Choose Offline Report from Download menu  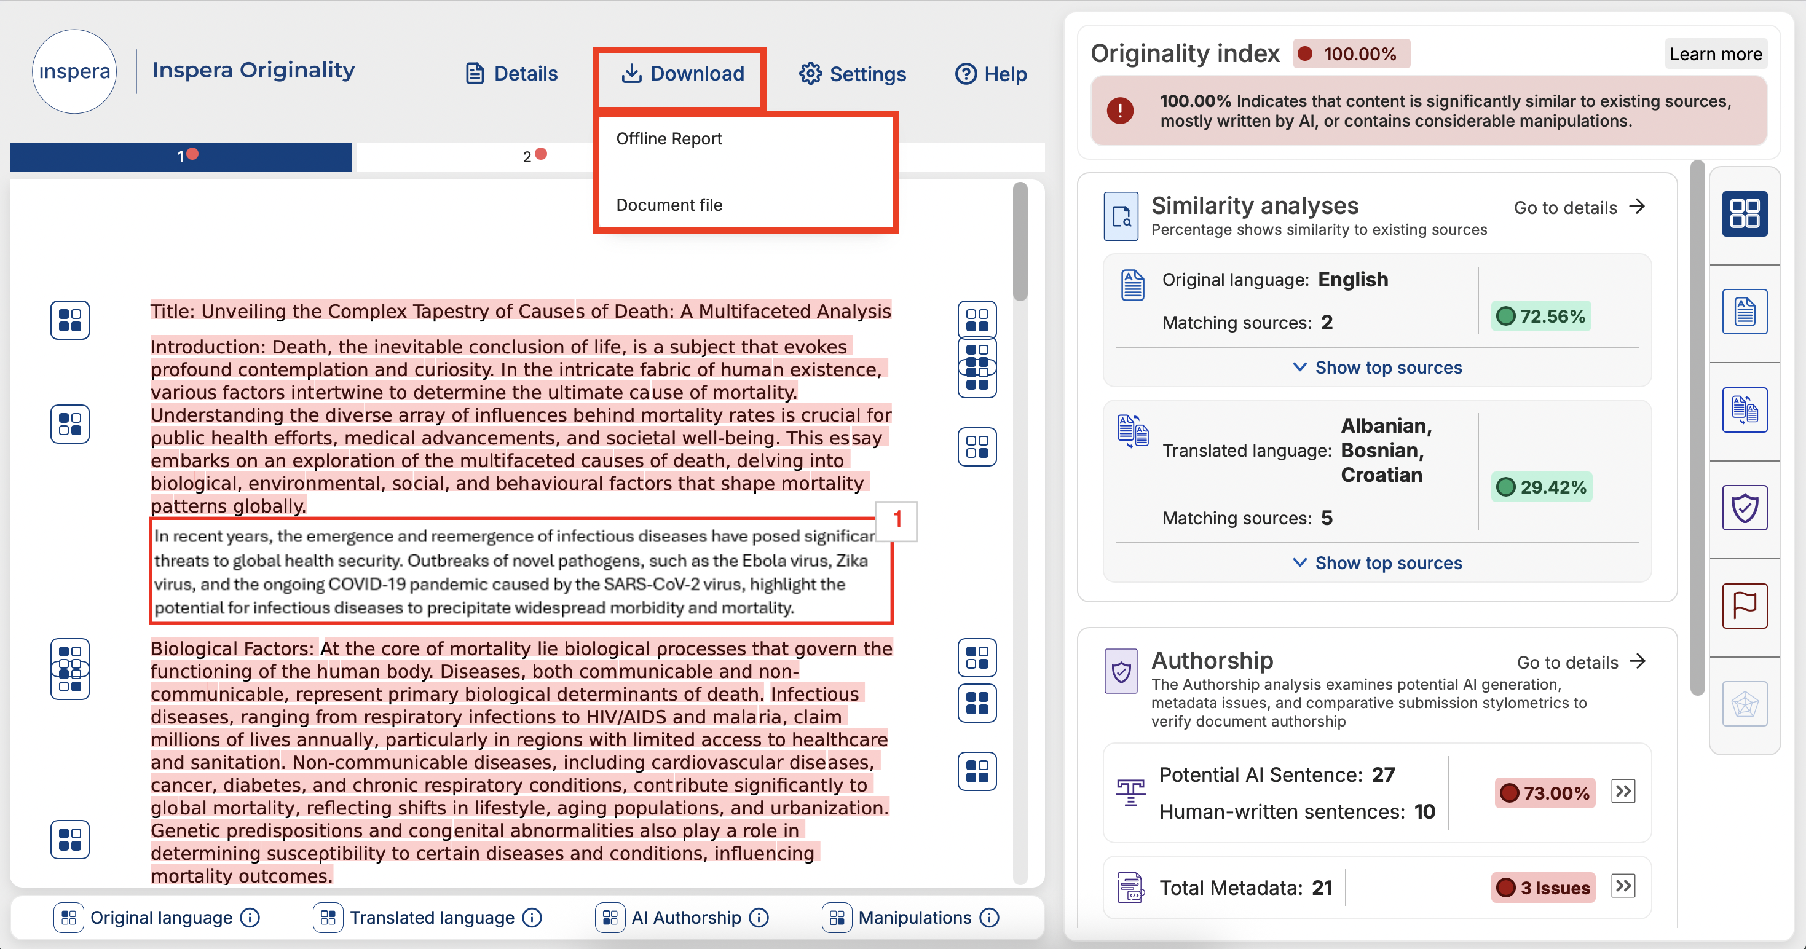(x=669, y=139)
